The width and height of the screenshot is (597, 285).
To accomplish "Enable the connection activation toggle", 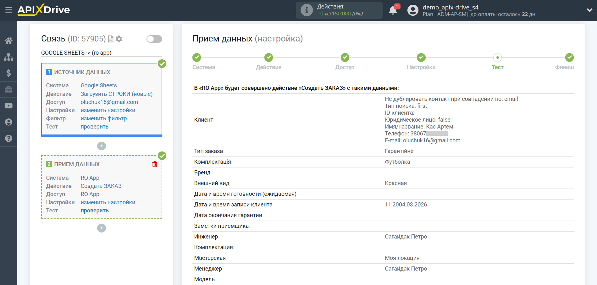I will tap(154, 39).
